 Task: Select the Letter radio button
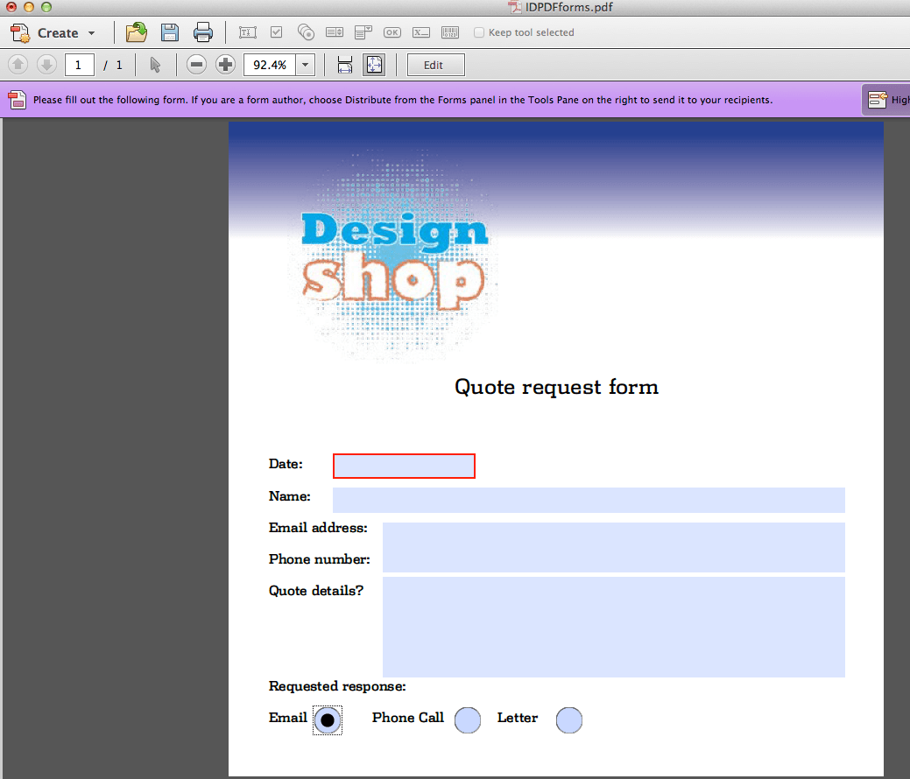tap(569, 719)
